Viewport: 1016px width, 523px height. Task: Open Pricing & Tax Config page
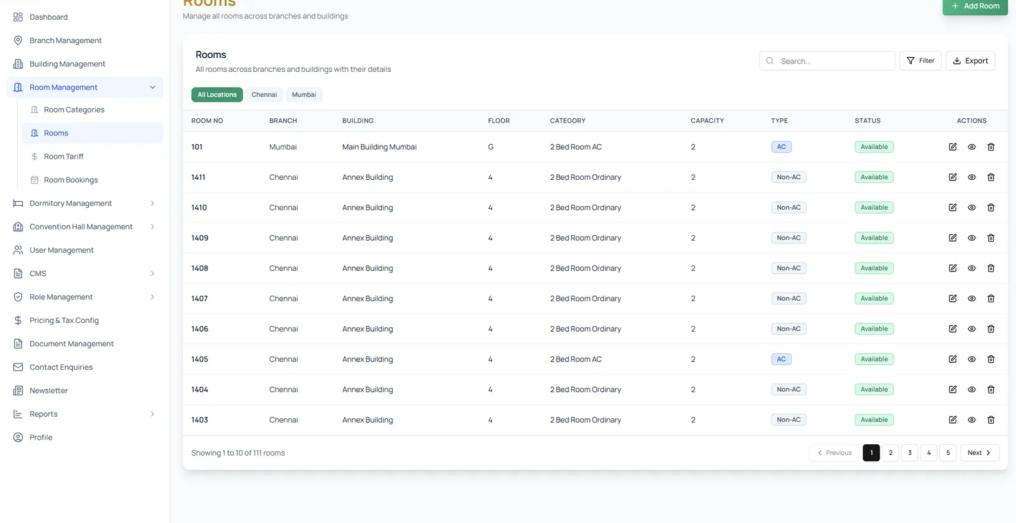(x=84, y=320)
